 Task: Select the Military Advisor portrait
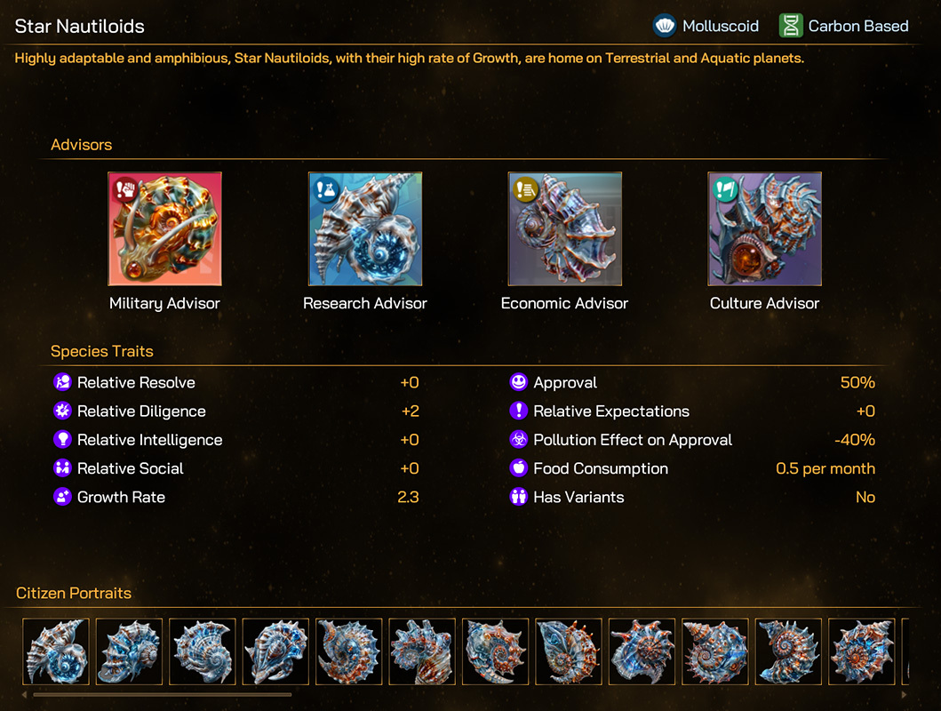[164, 228]
